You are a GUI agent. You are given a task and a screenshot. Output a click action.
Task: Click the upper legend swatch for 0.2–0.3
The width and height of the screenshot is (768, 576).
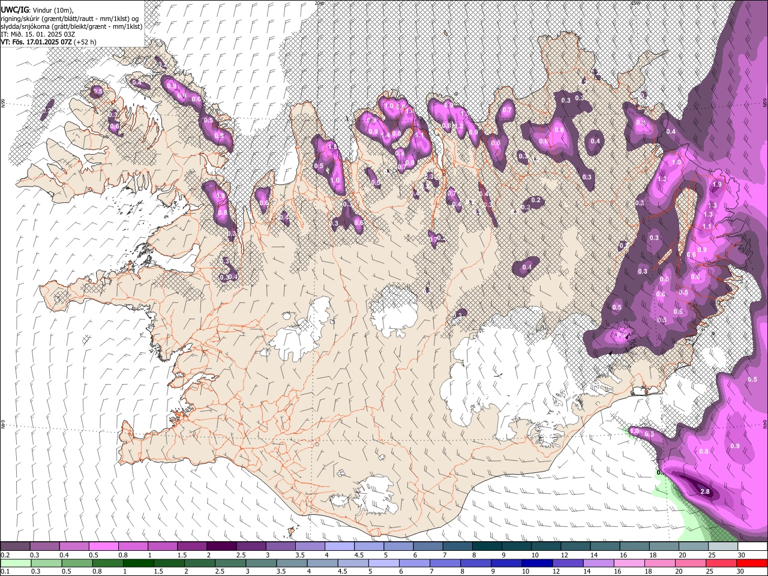[x=16, y=546]
